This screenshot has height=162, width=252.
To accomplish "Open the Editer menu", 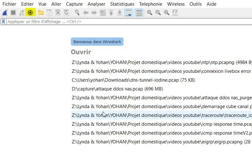I will [27, 4].
